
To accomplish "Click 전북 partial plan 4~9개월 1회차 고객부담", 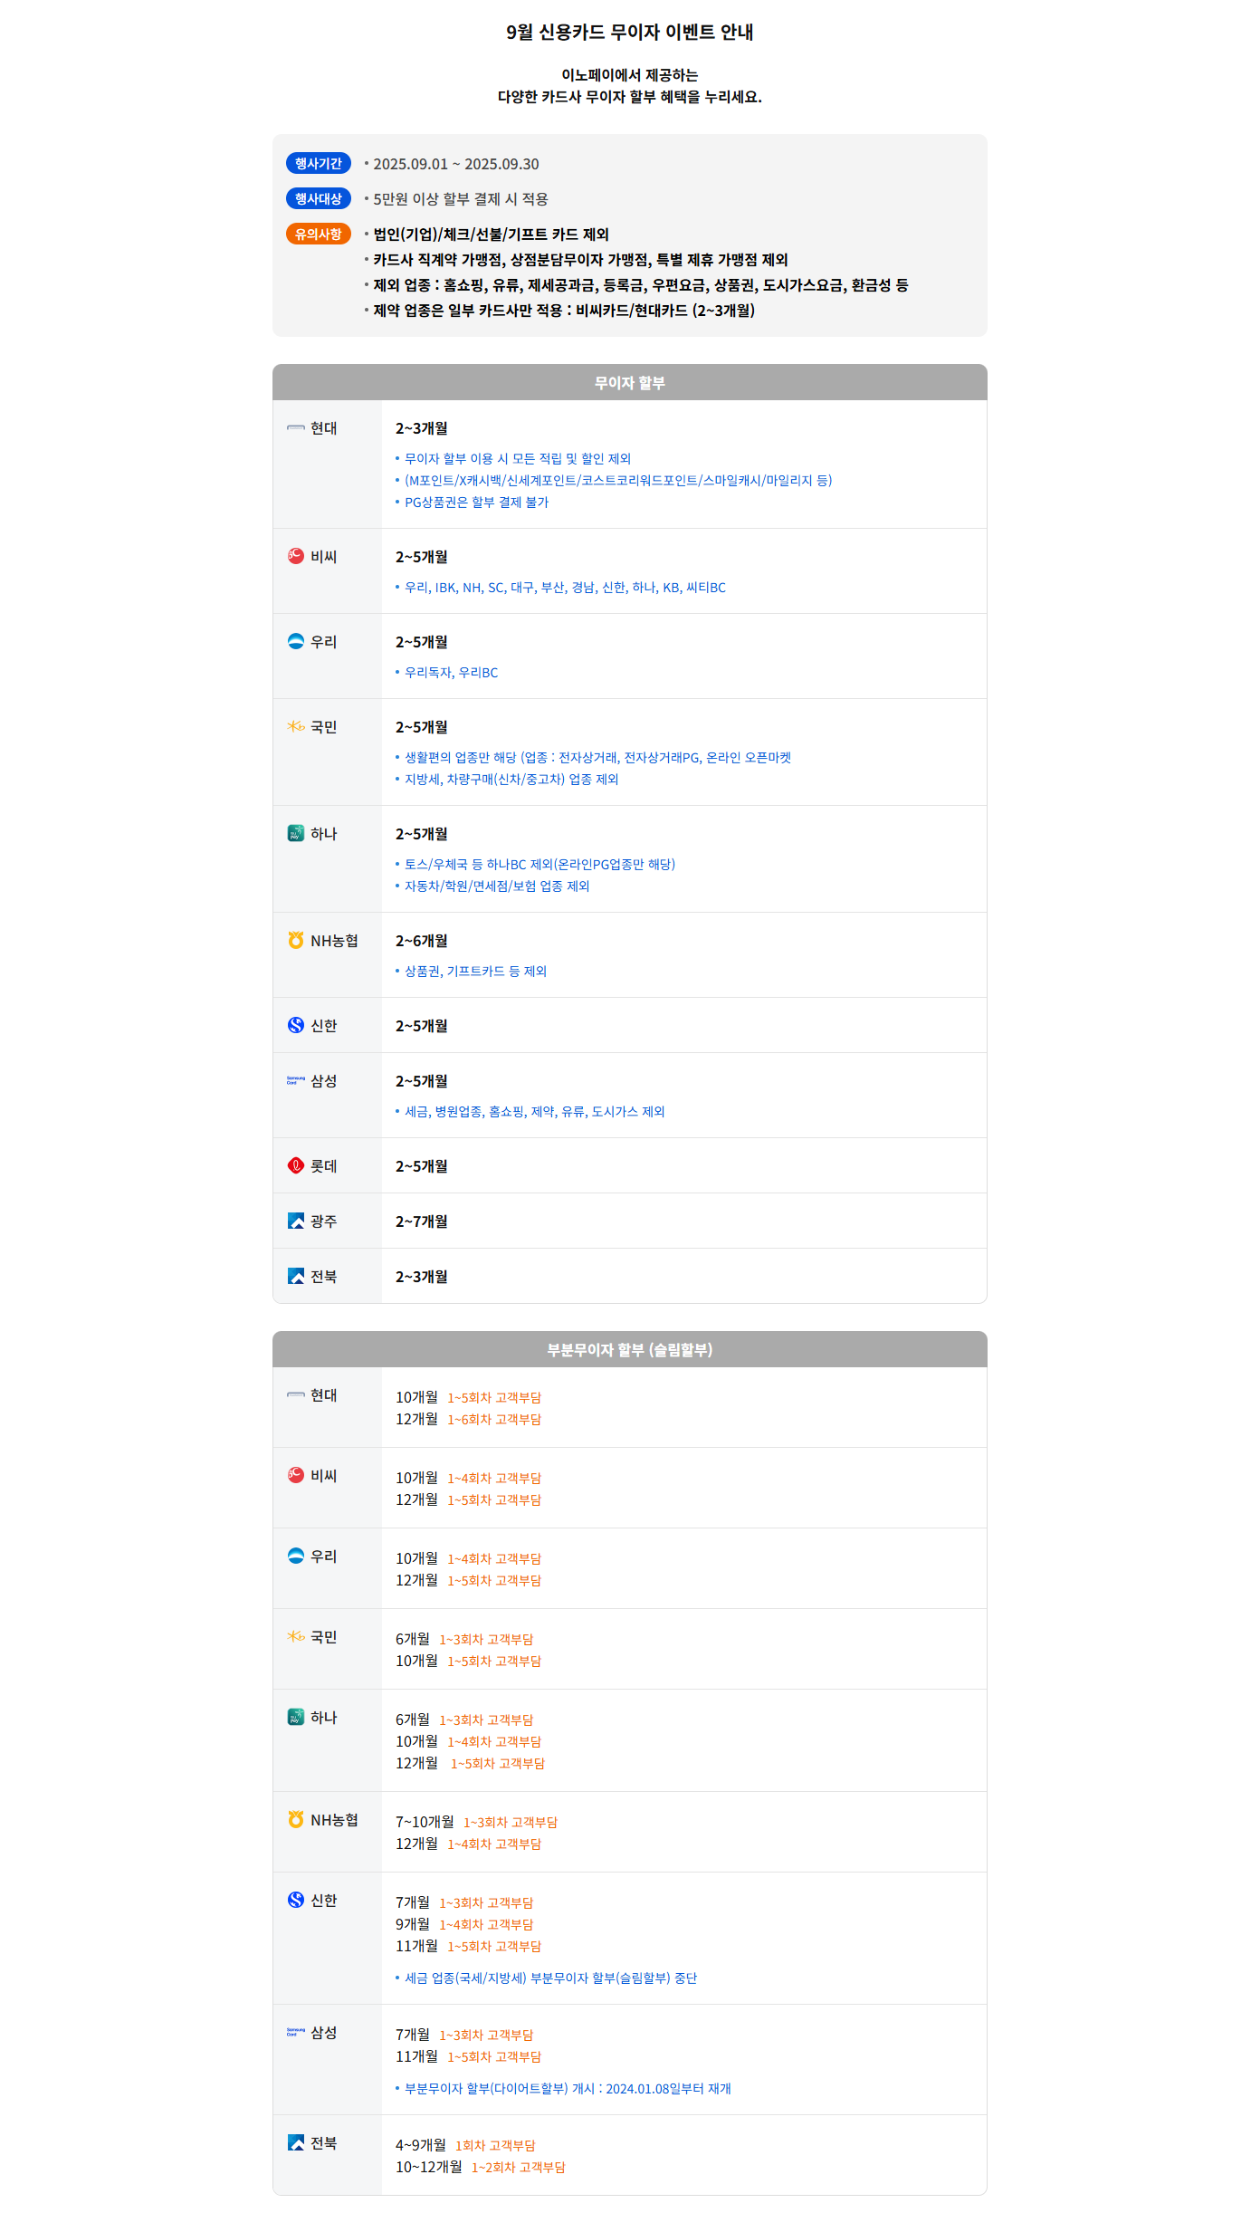I will point(465,2145).
